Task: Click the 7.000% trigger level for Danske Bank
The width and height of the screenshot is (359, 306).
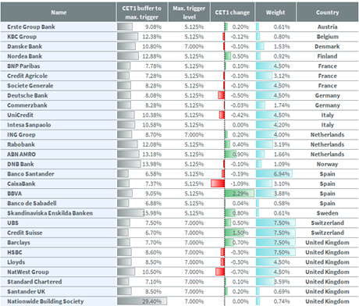Action: tap(194, 47)
